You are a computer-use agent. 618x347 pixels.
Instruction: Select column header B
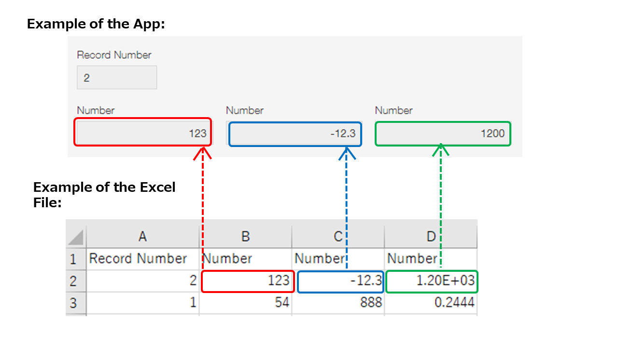246,236
